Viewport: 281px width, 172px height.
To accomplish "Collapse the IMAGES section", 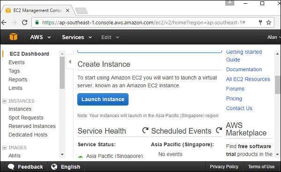I will pos(5,148).
